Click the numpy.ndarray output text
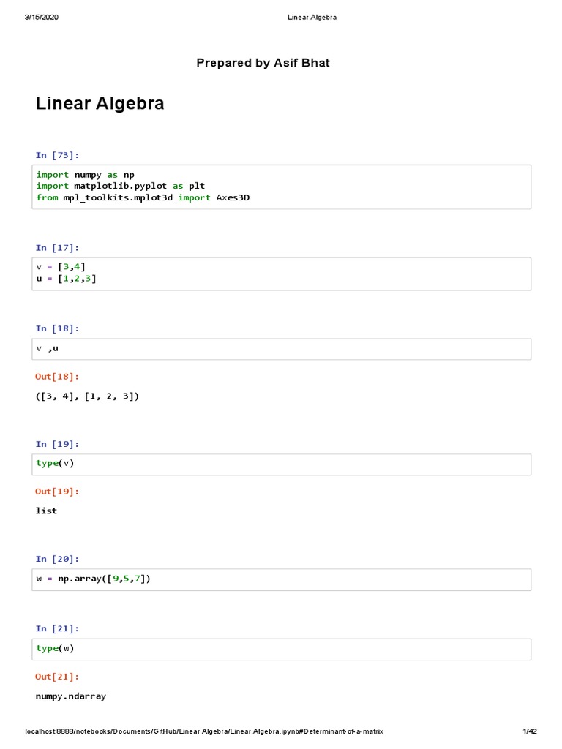Image resolution: width=562 pixels, height=749 pixels. (x=71, y=696)
